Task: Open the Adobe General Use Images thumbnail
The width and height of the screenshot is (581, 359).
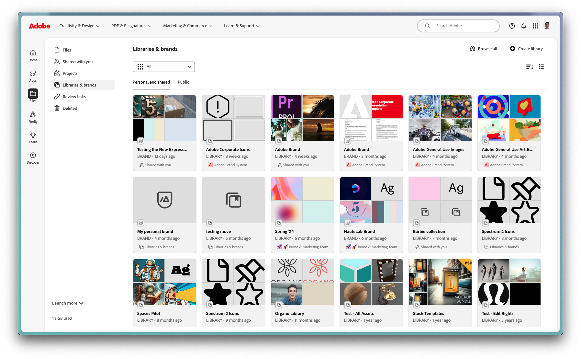Action: [x=440, y=118]
